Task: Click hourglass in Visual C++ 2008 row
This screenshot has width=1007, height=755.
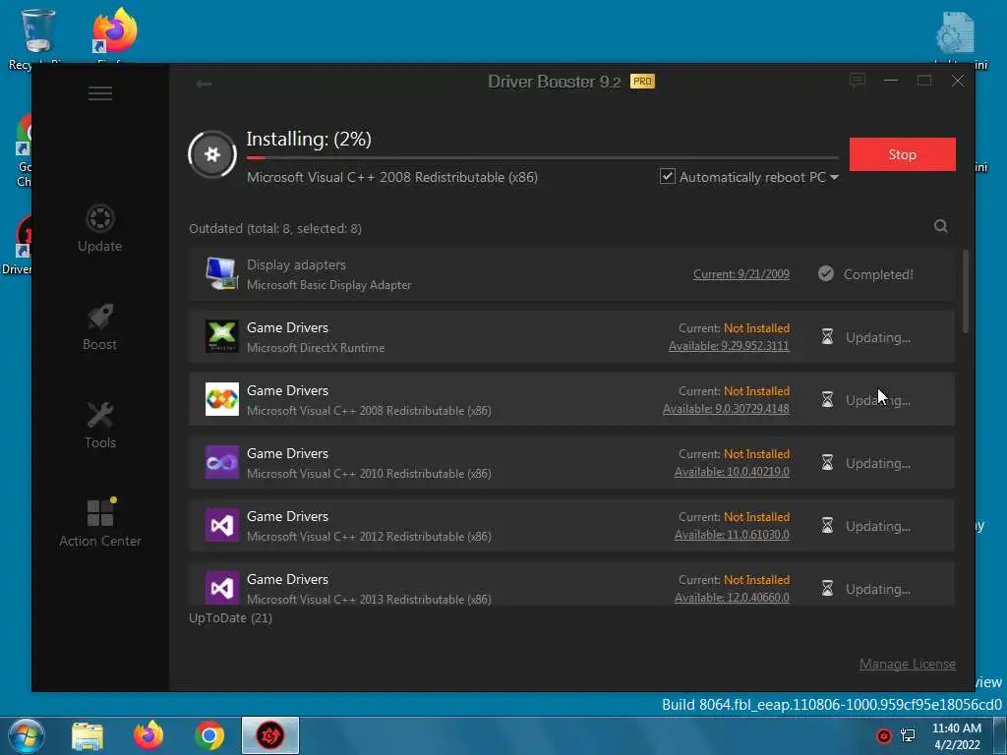Action: click(x=827, y=400)
